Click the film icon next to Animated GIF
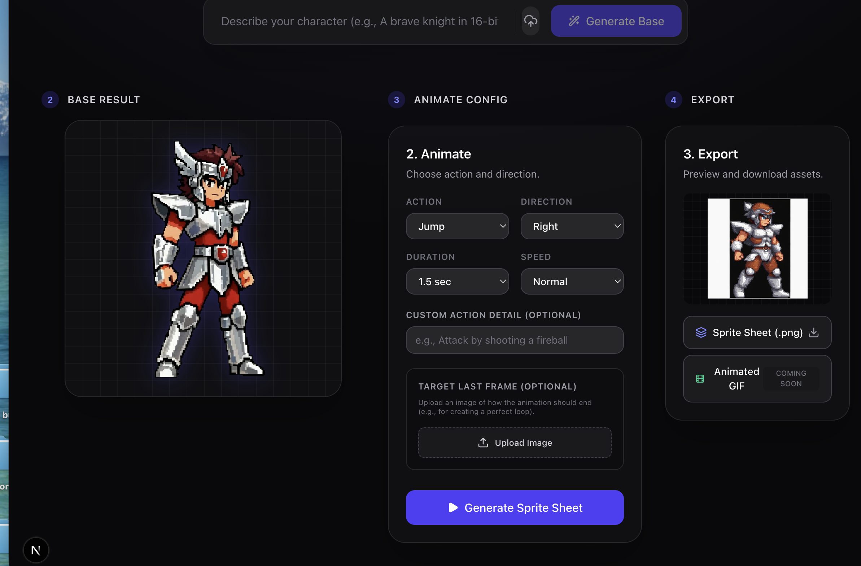 (x=701, y=378)
